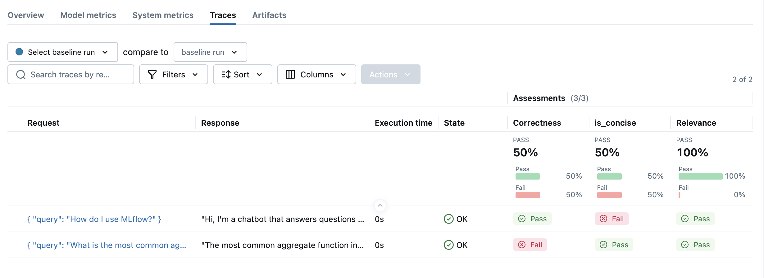The image size is (764, 278).
Task: Click the Sort arrows icon
Action: [226, 75]
